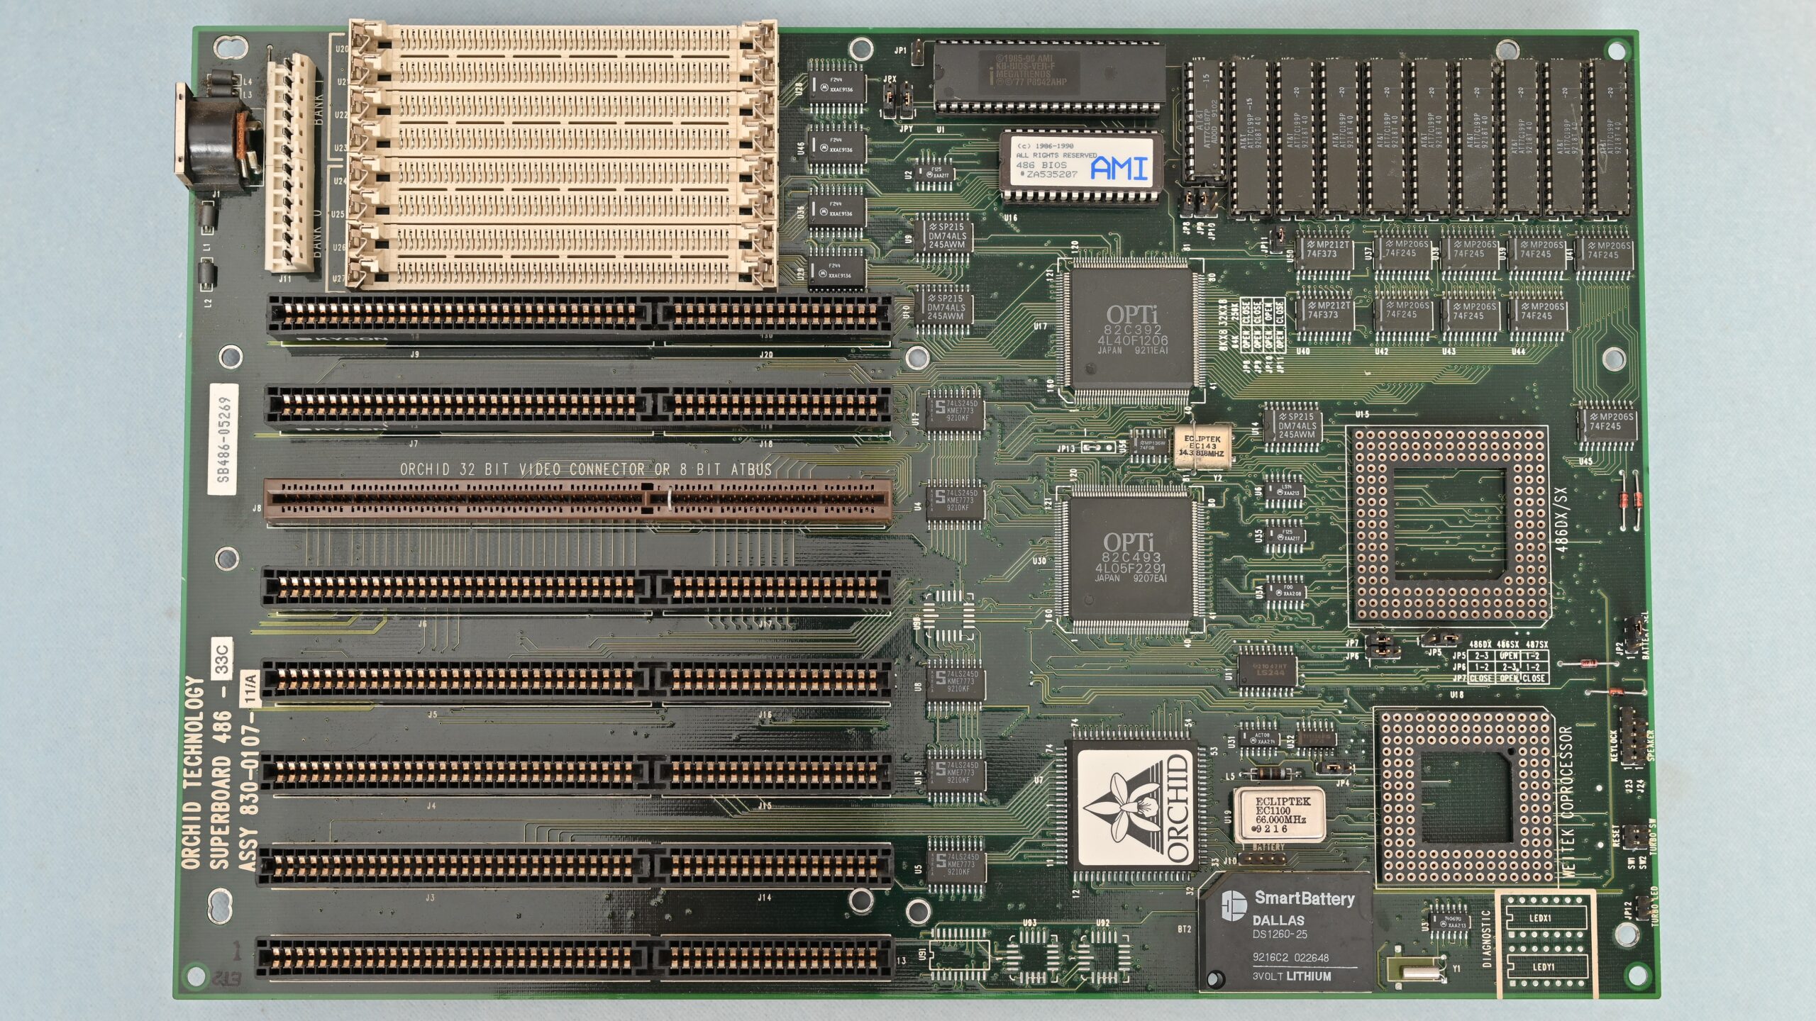Screen dimensions: 1816x1021
Task: Click the JP13 jumper
Action: (1100, 447)
